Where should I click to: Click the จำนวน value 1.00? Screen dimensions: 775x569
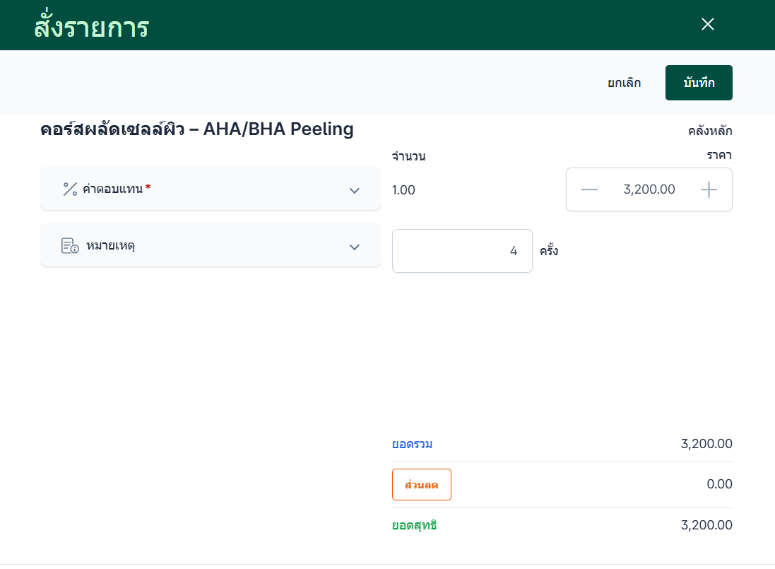click(x=403, y=190)
